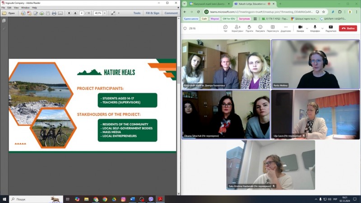The width and height of the screenshot is (361, 203).
Task: Open the Tools pane in Adobe Reader
Action: [137, 13]
